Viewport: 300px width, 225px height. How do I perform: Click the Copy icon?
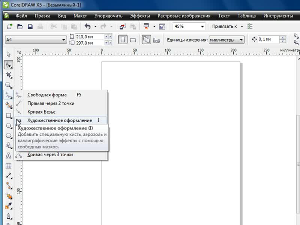tap(64, 26)
